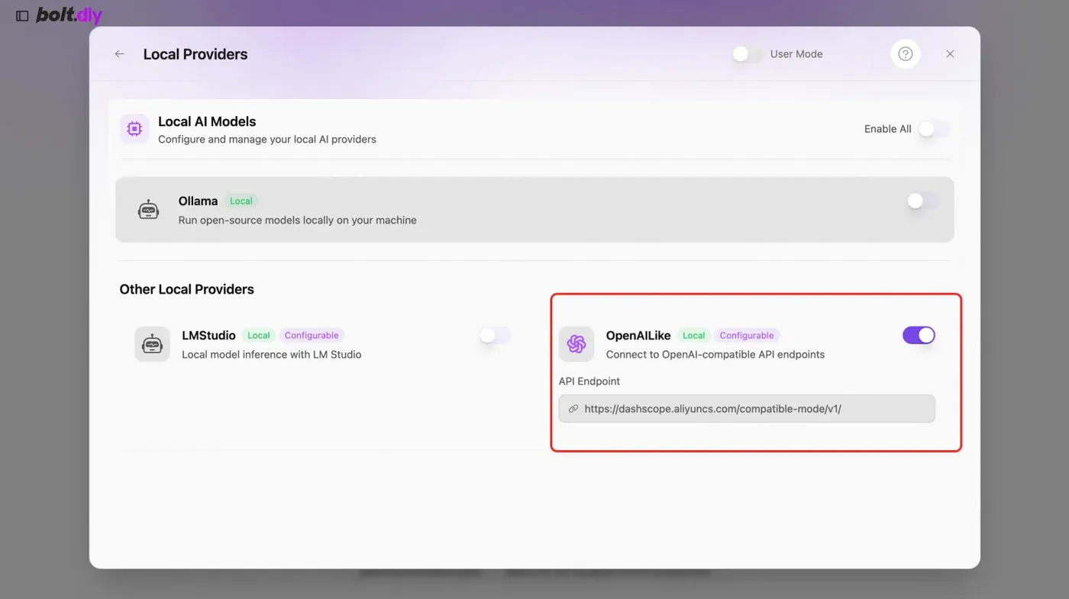Click the LMStudio robot icon
Viewport: 1069px width, 599px height.
[153, 344]
